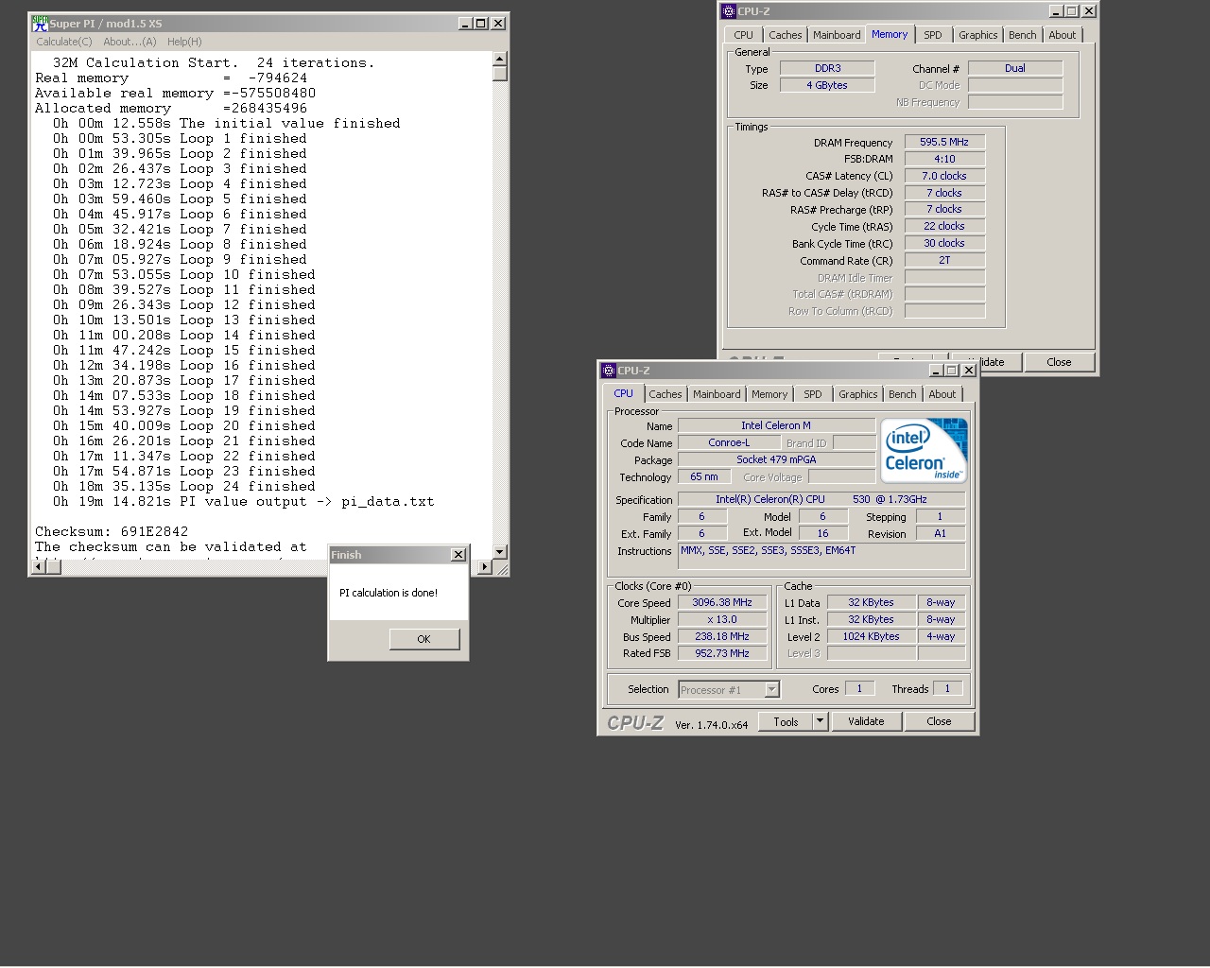Click the Super PI vertical scrollbar down arrow
Image resolution: width=1210 pixels, height=968 pixels.
[500, 551]
